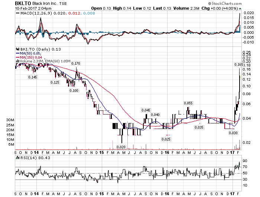The height and width of the screenshot is (197, 260).
Task: Click the 5M volume axis label
Action: [x=11, y=144]
